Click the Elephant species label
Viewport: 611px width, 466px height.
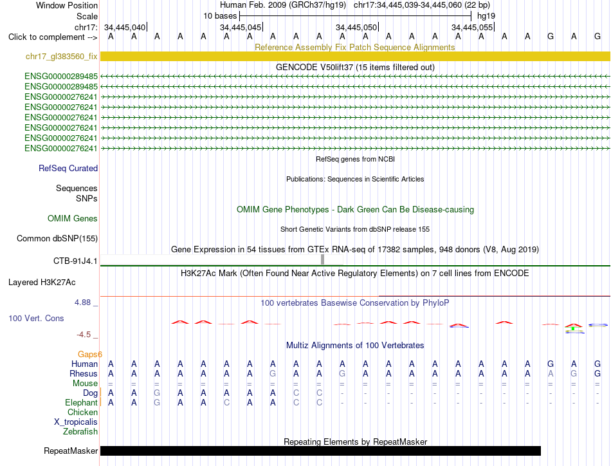pyautogui.click(x=81, y=403)
